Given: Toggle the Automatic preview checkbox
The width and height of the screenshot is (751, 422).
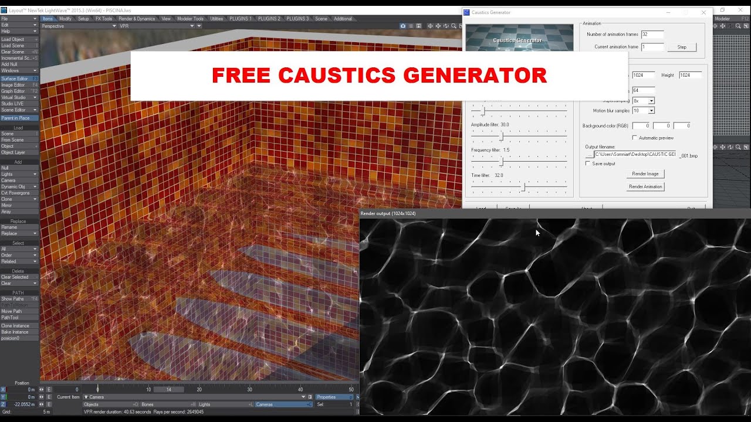Looking at the screenshot, I should click(634, 138).
